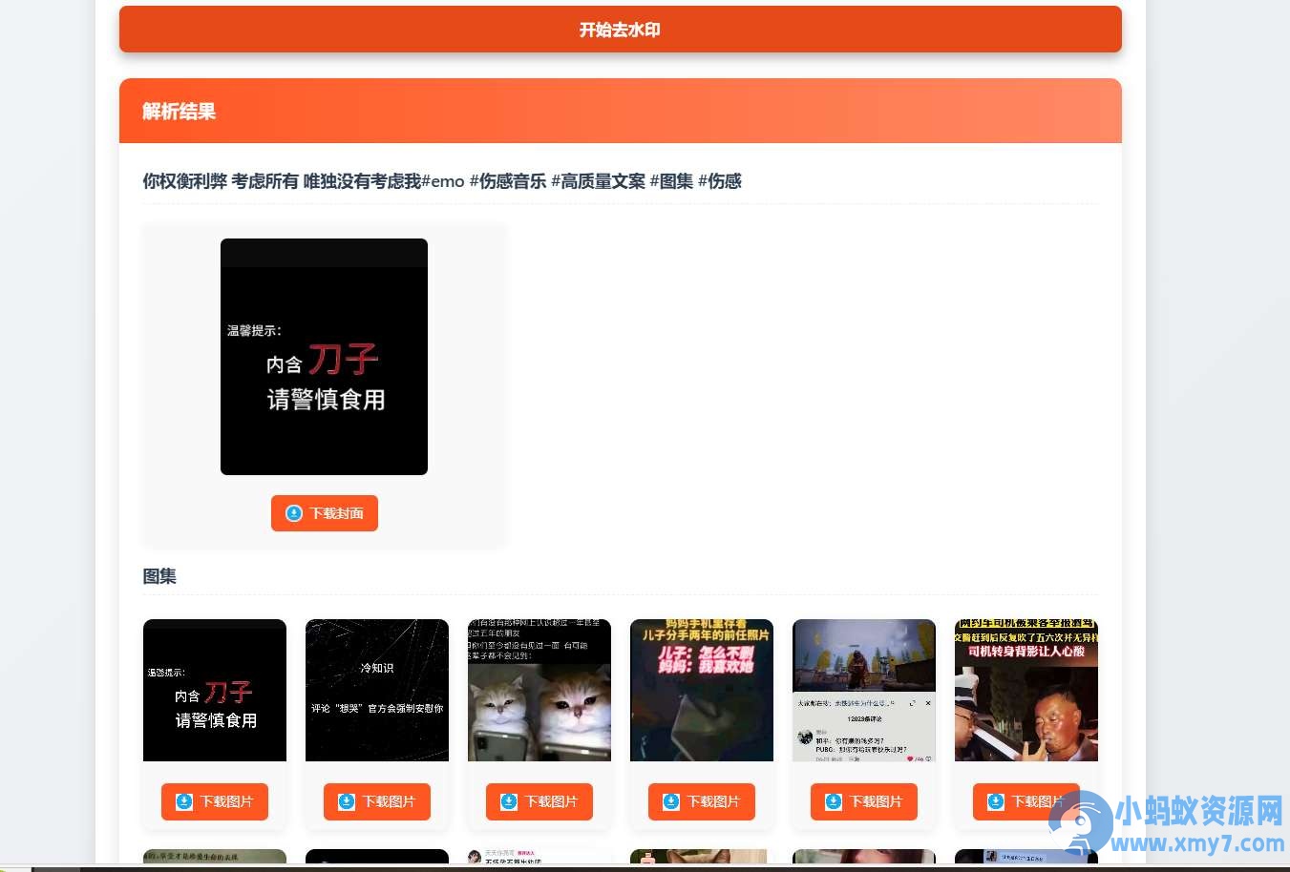The width and height of the screenshot is (1290, 872).
Task: Open first gallery thumbnail with 刀子 warning
Action: (x=215, y=691)
